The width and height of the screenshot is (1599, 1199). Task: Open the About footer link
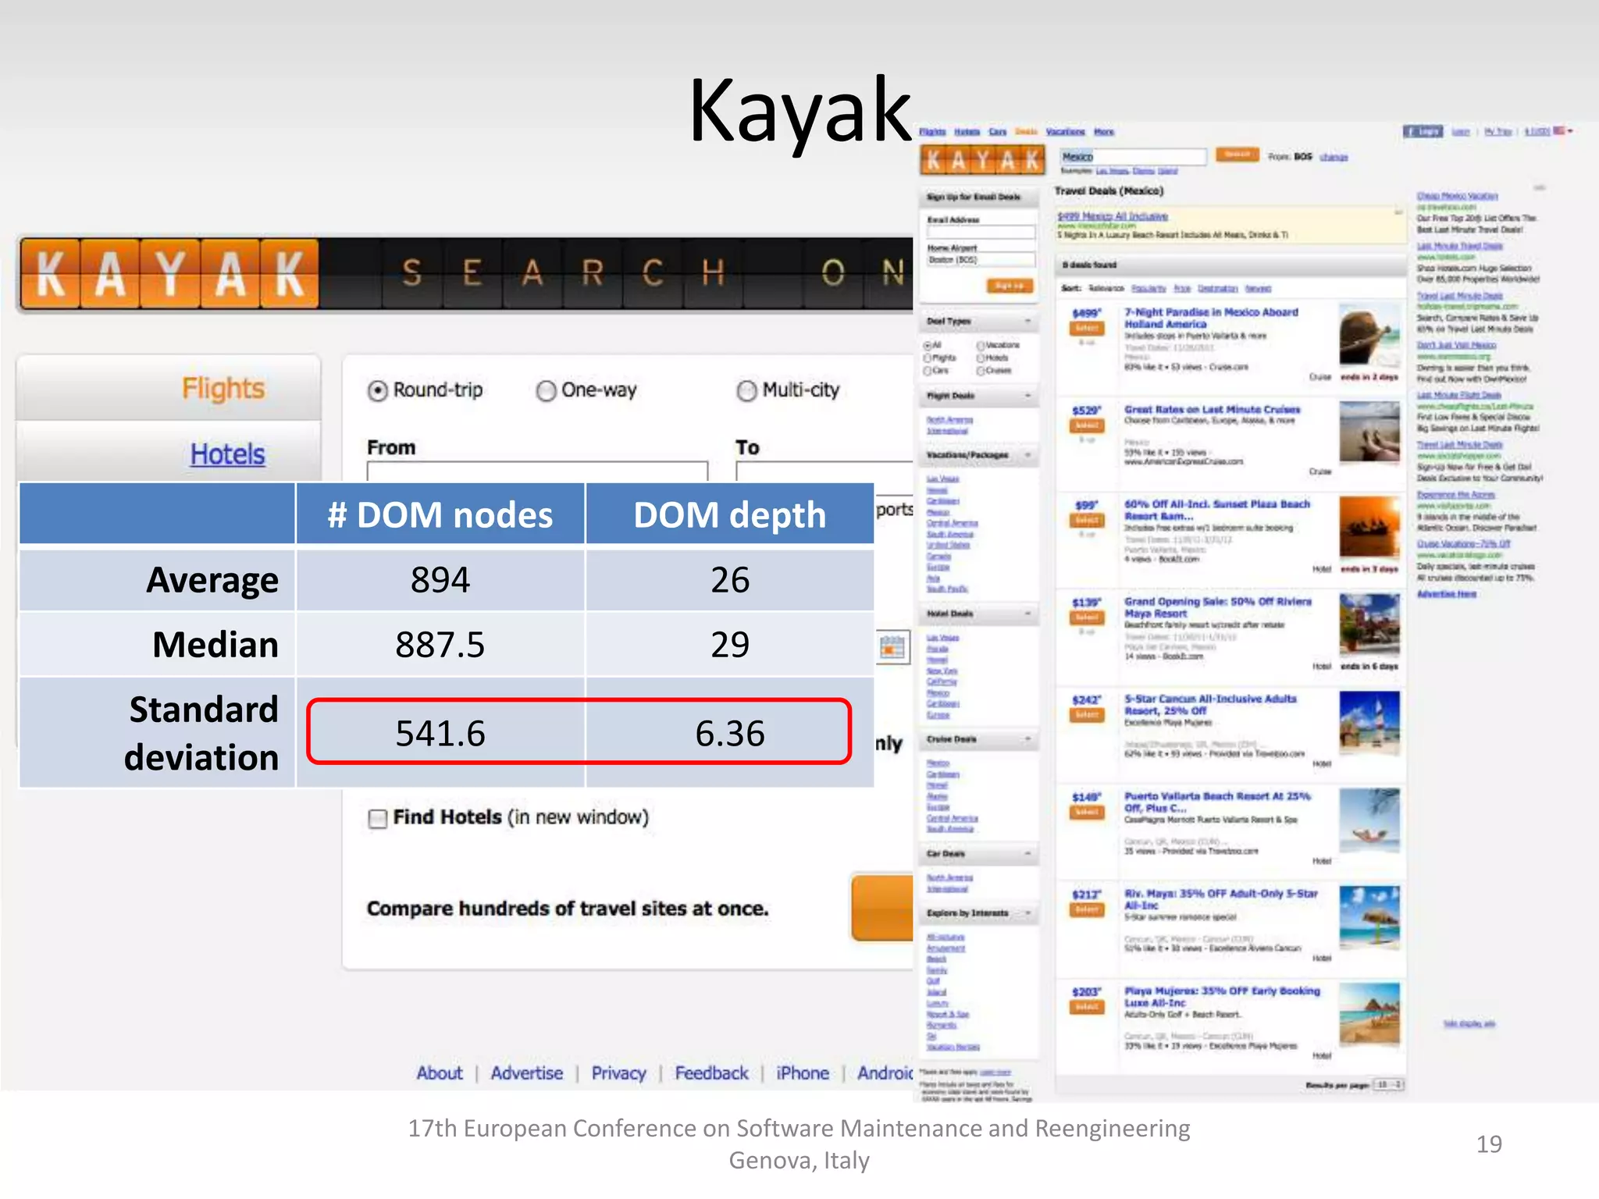pos(440,1073)
